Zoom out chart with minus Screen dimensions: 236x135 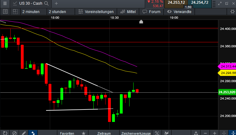205,133
